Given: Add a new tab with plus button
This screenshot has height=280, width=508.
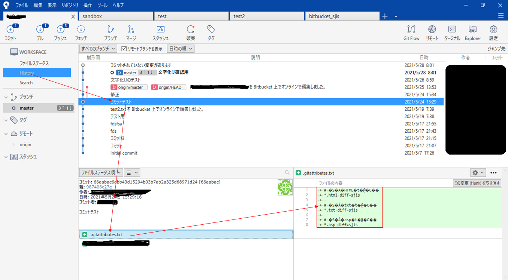Looking at the screenshot, I should click(x=385, y=16).
